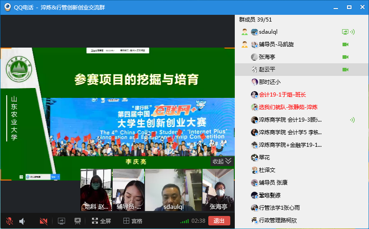Click the speaker volume icon
This screenshot has height=229, width=369.
tap(22, 221)
